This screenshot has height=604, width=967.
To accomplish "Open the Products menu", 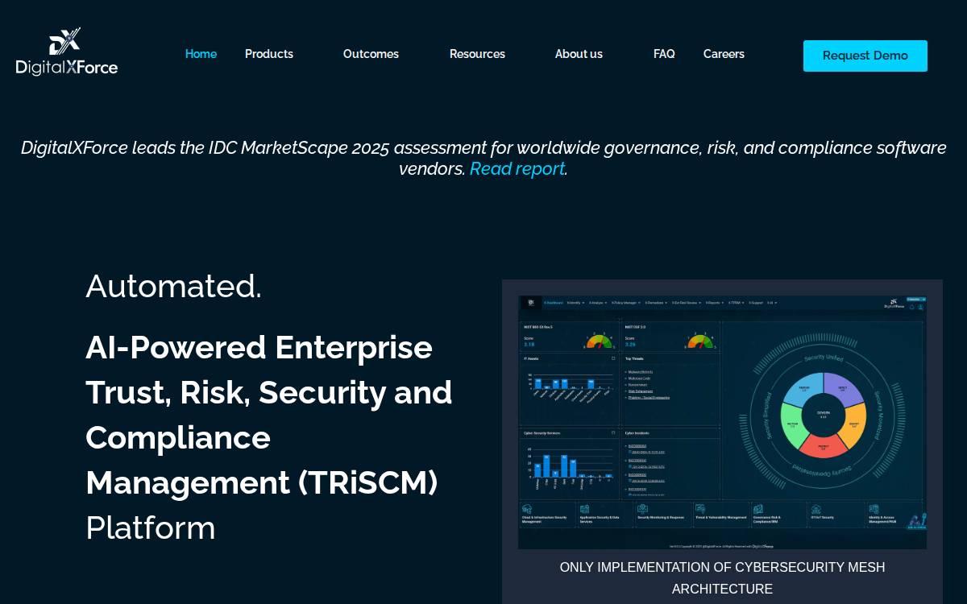I will point(269,54).
